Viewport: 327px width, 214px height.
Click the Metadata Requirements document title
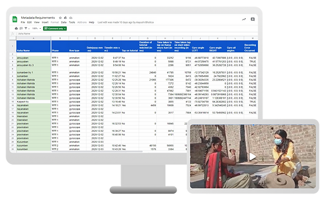(38, 18)
